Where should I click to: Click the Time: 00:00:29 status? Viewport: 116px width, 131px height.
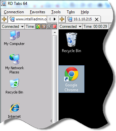95,27
